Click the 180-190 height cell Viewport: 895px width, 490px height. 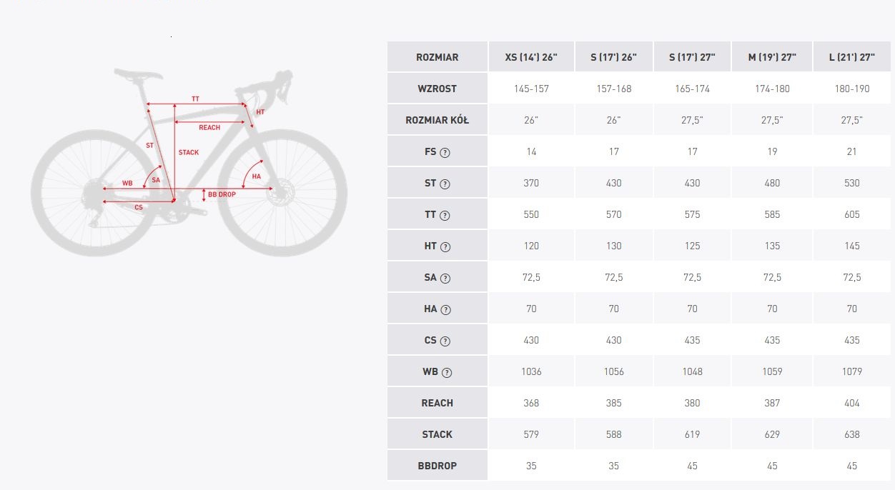852,89
